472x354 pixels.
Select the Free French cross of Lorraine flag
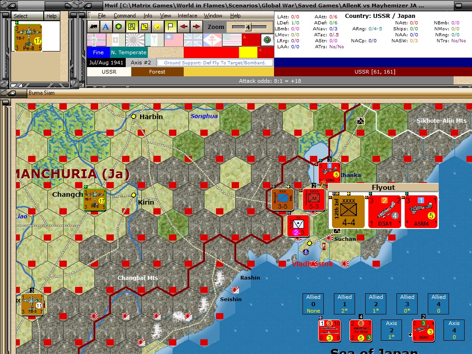coord(212,40)
